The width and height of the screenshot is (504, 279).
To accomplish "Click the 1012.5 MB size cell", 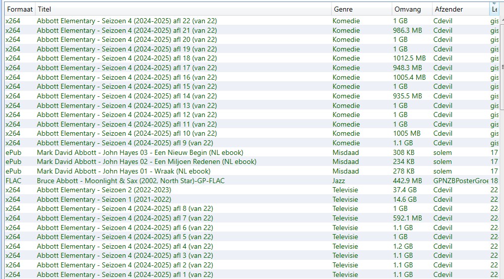I will 409,58.
